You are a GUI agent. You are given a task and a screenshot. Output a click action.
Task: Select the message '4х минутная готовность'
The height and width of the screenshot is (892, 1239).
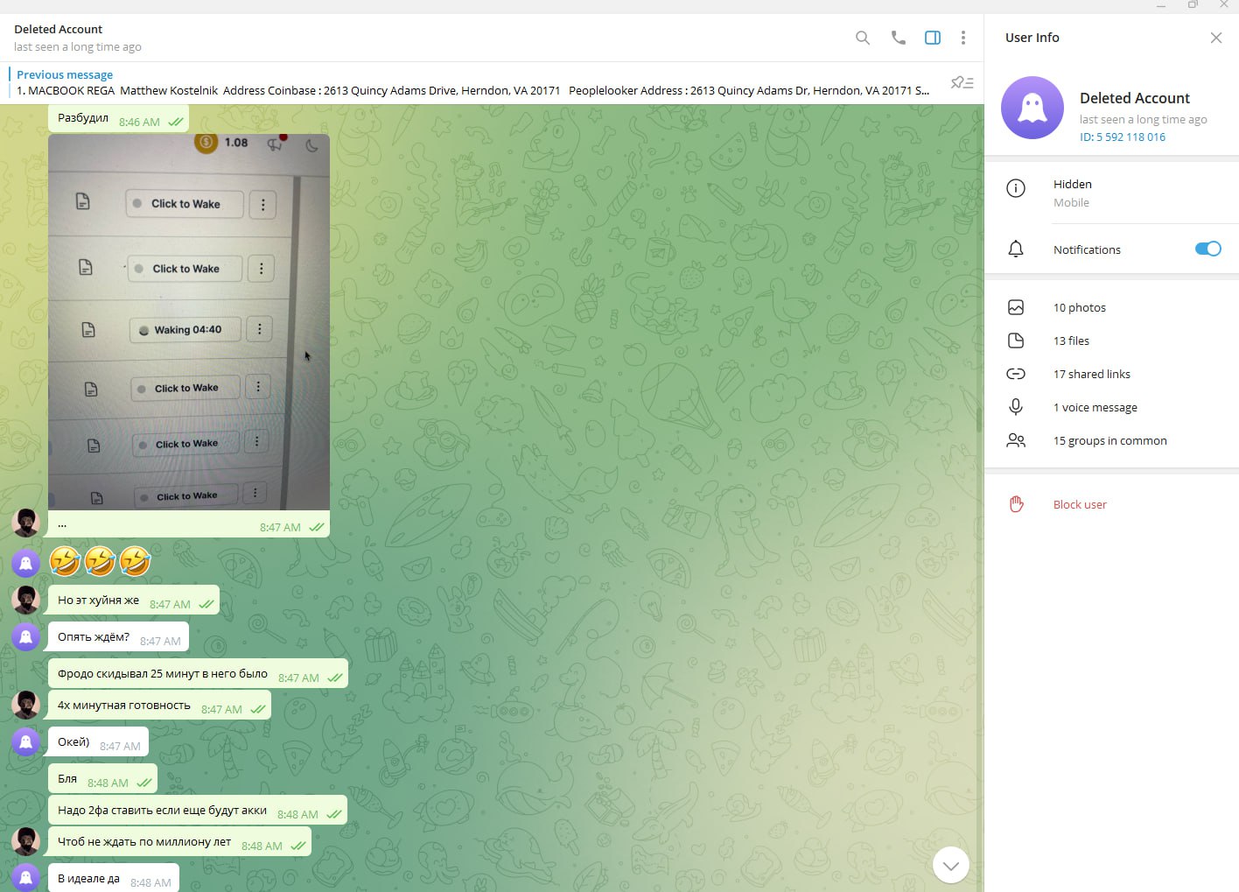pos(159,706)
